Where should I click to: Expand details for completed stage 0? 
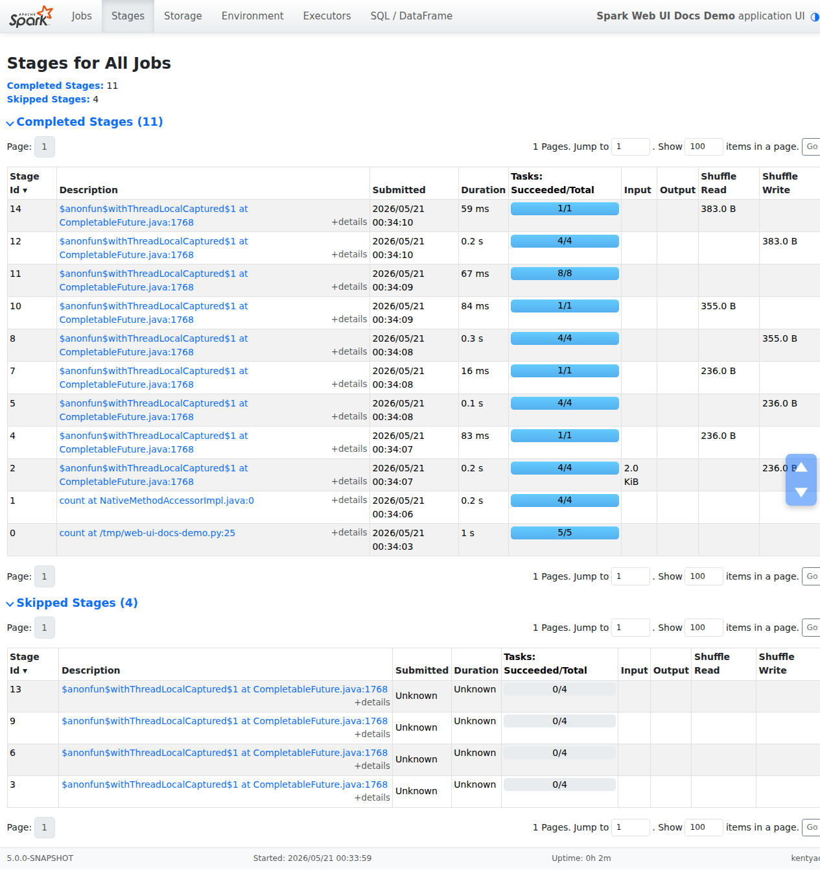tap(349, 532)
